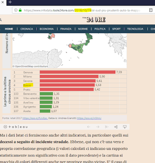Close the current browser tab

(x=2, y=2)
